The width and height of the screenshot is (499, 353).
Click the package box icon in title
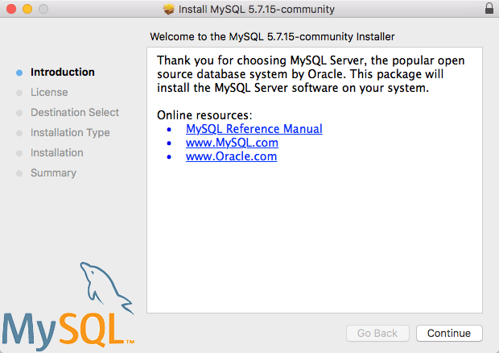pyautogui.click(x=169, y=9)
